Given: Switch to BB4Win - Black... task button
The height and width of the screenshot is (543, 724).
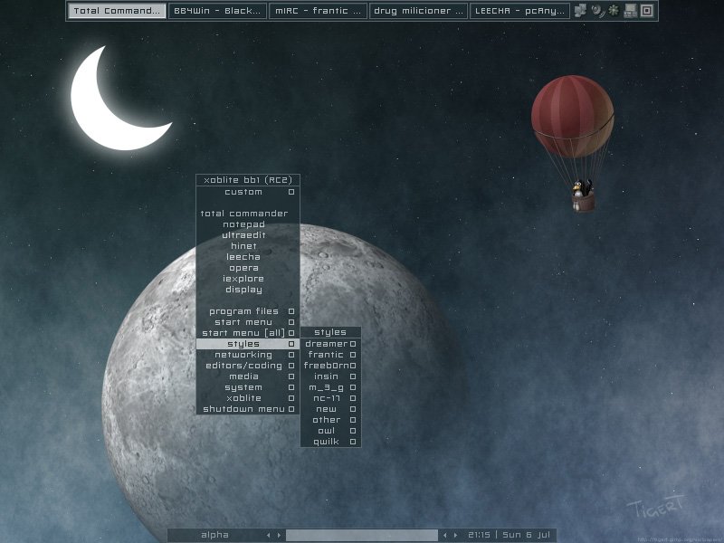Looking at the screenshot, I should click(217, 11).
